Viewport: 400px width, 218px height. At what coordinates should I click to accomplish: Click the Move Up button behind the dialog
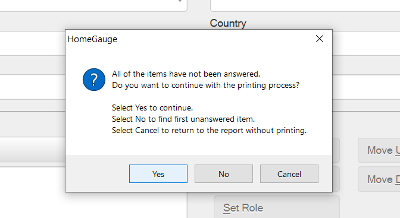point(379,150)
